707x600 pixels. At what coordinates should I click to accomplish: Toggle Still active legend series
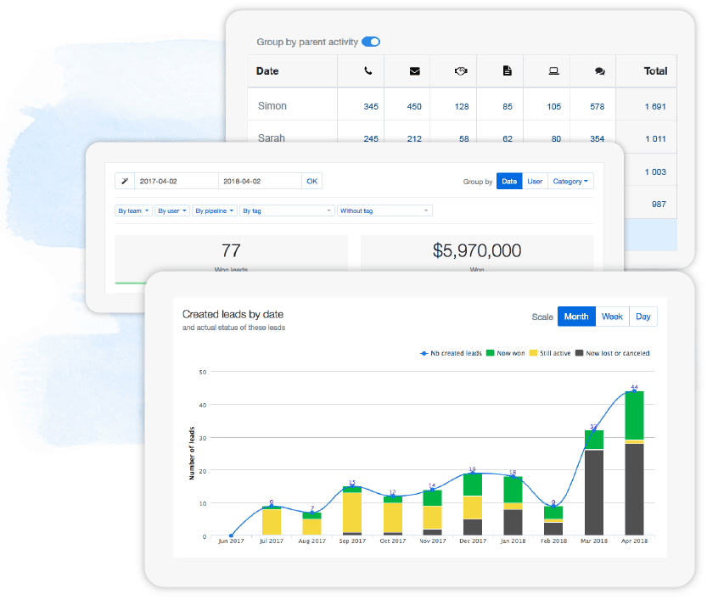pyautogui.click(x=550, y=353)
